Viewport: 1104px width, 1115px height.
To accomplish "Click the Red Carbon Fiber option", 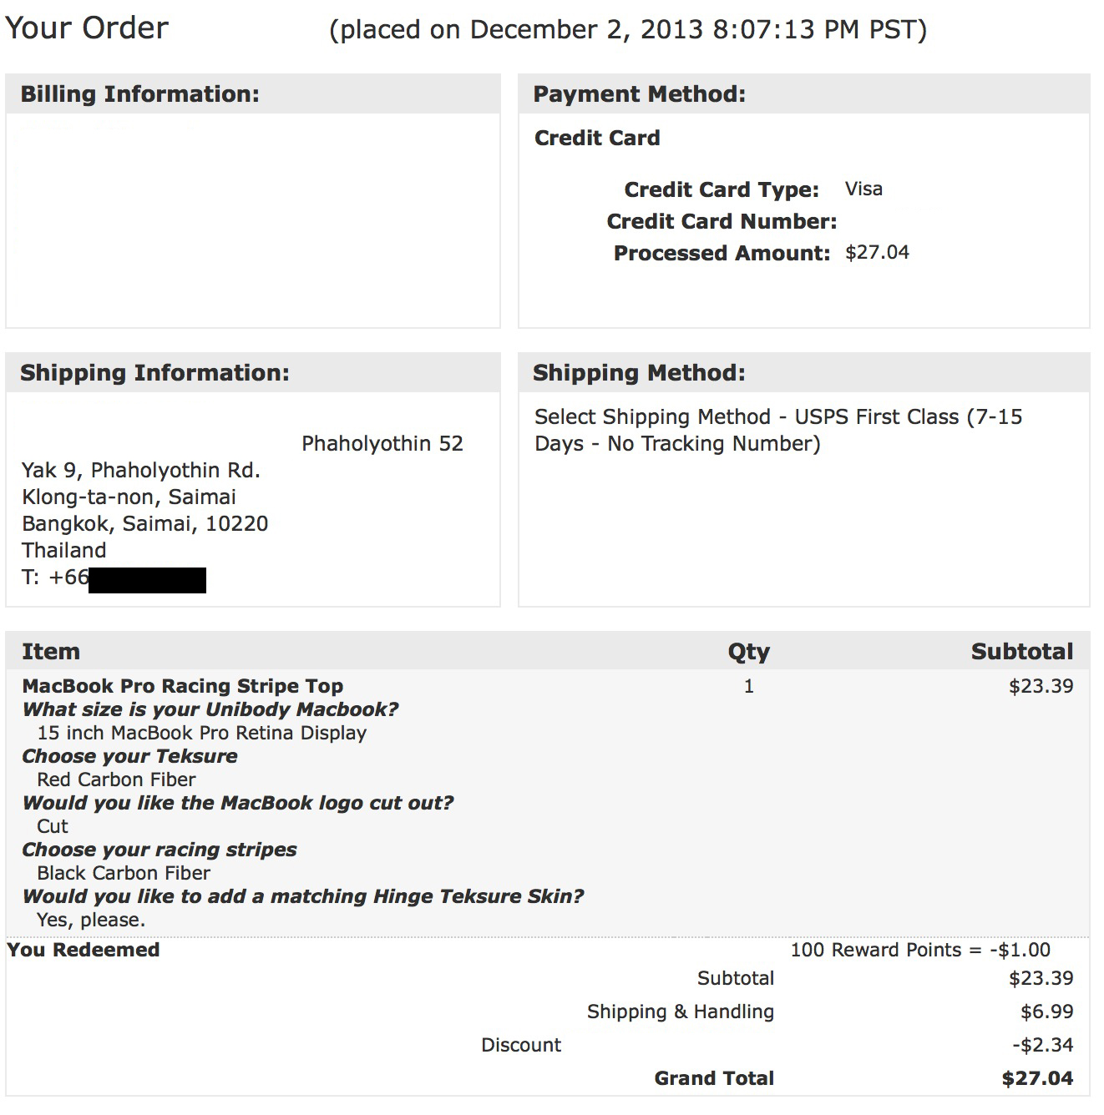I will 117,779.
